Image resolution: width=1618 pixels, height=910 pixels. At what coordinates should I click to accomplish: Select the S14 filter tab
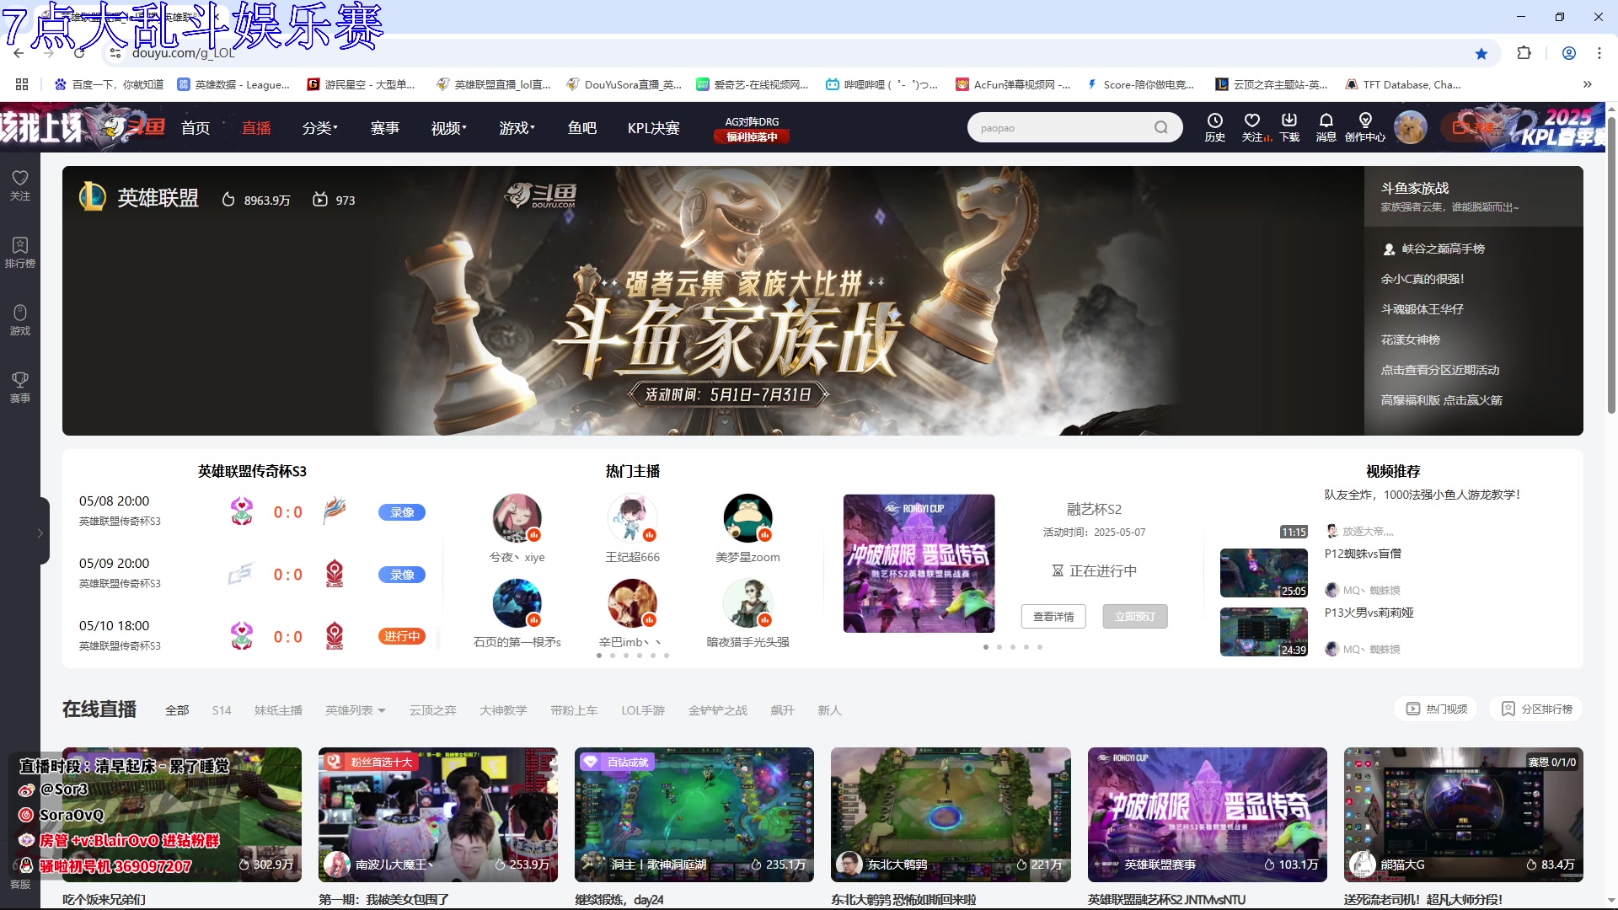[x=222, y=710]
